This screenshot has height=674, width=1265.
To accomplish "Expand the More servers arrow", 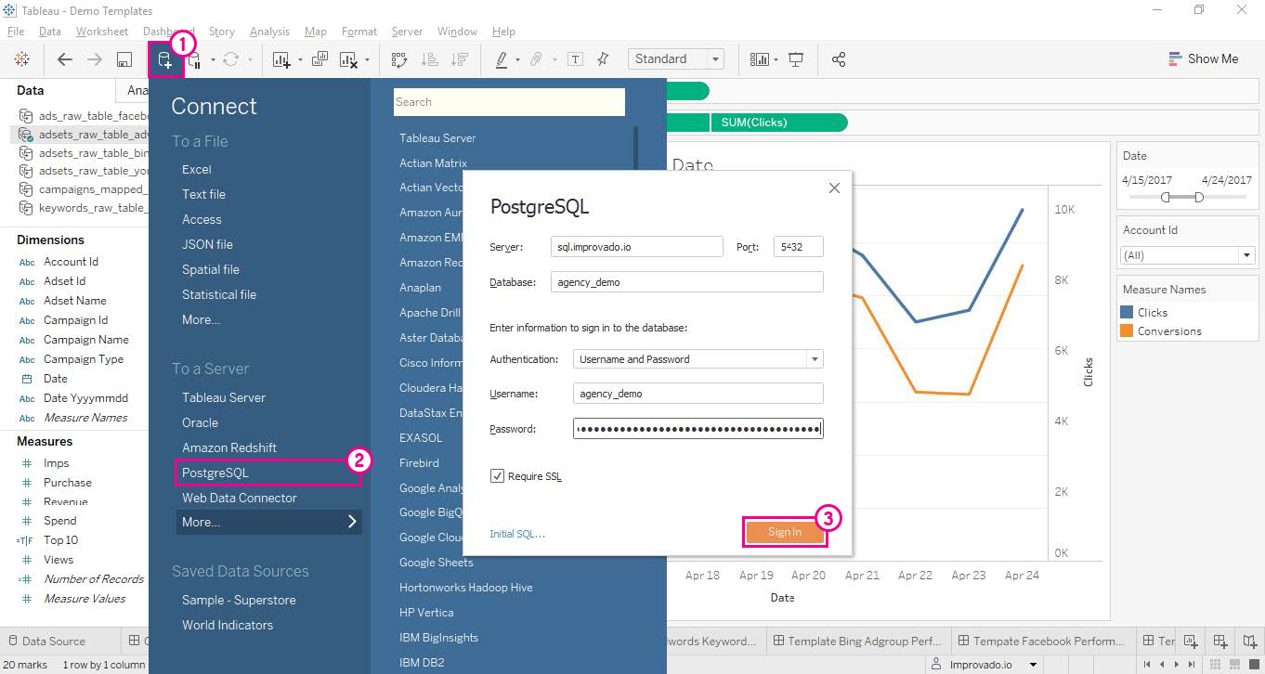I will point(352,522).
